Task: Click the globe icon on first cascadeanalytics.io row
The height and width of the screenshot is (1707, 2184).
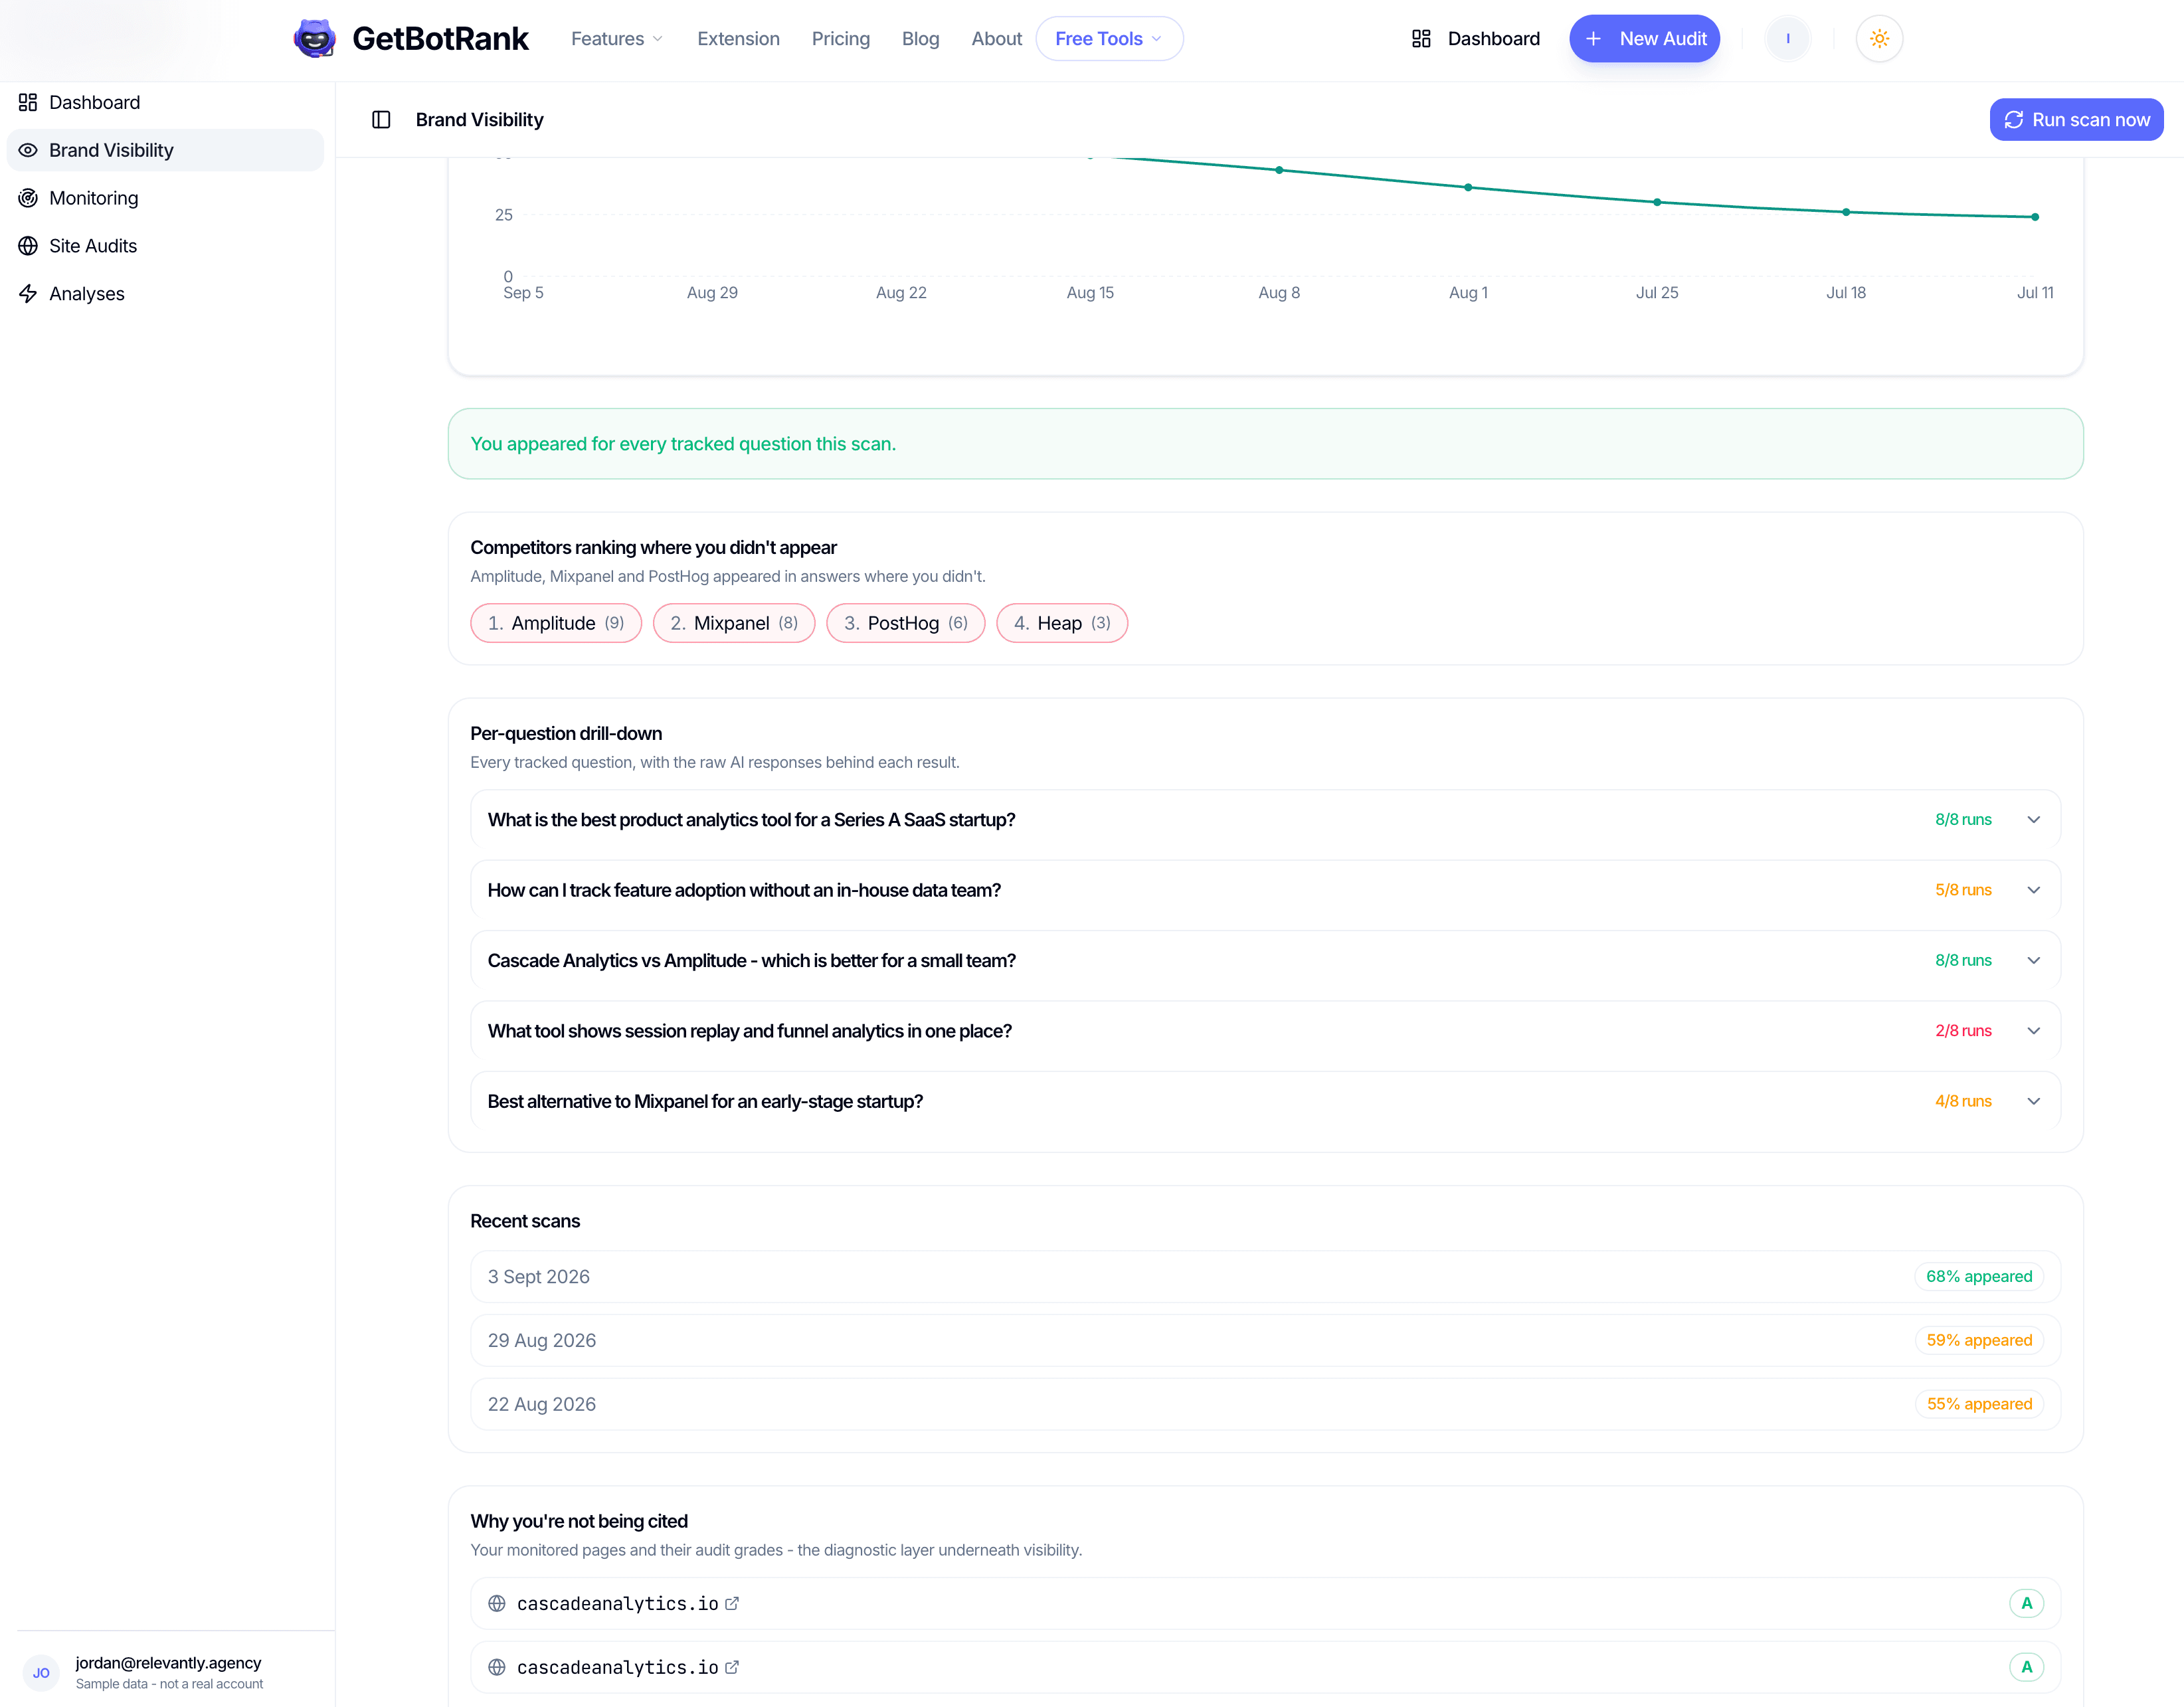Action: click(497, 1603)
